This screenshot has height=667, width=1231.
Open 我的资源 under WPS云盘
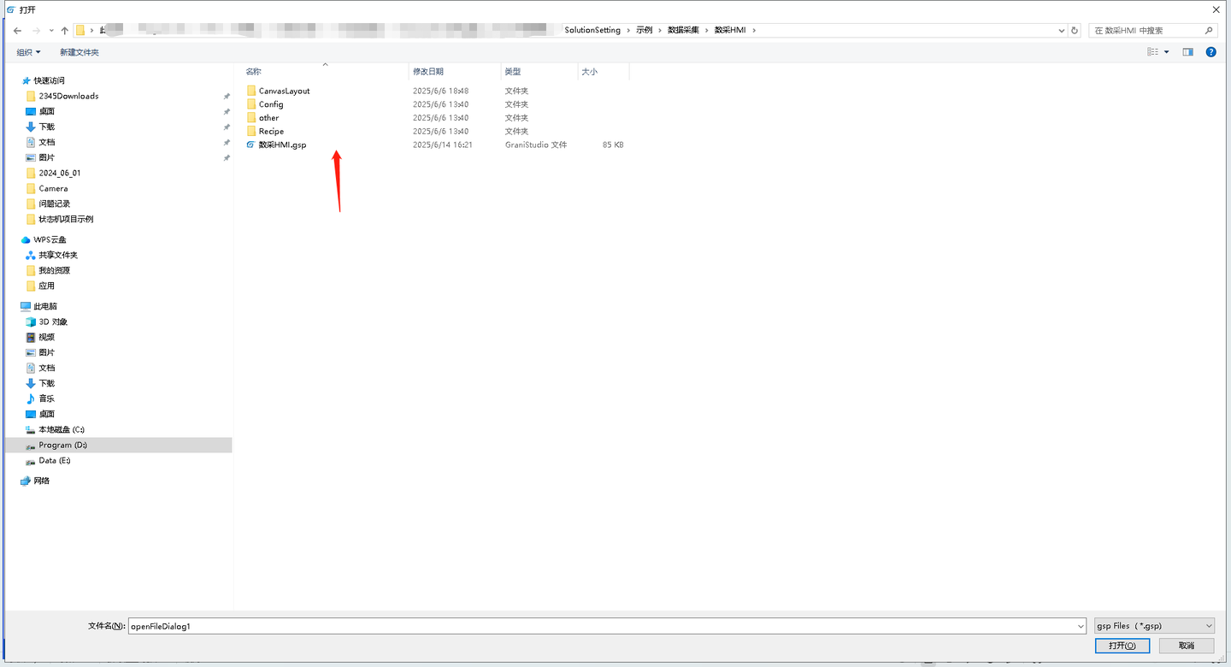54,270
